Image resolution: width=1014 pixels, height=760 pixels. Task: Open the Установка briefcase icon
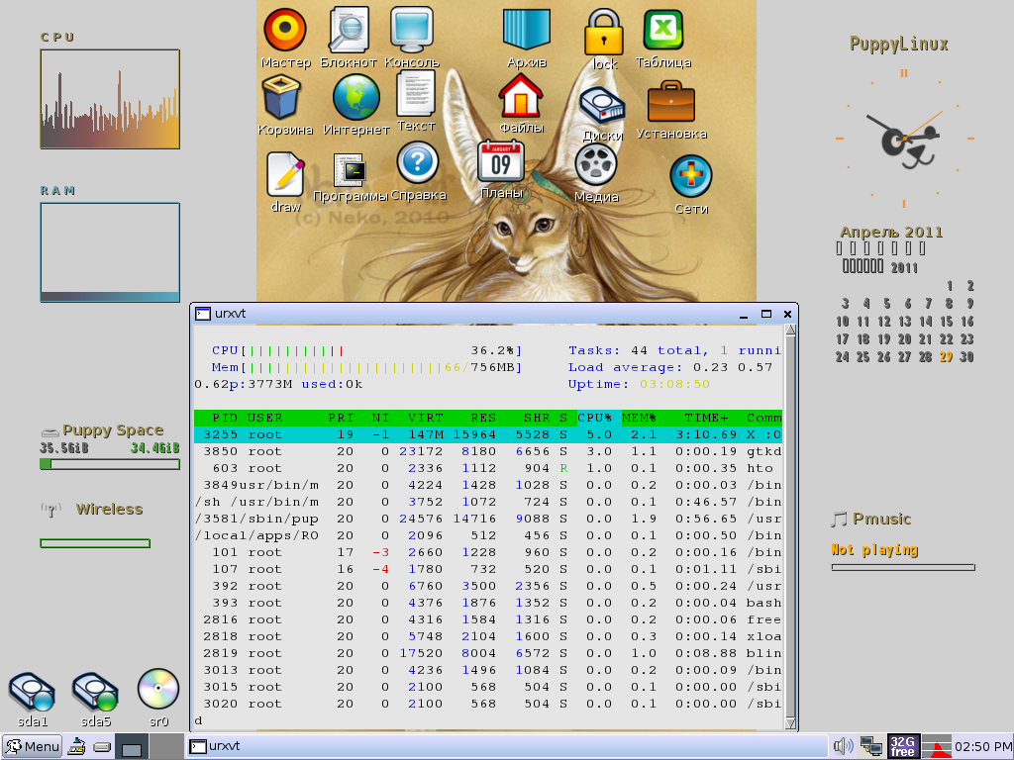[671, 102]
